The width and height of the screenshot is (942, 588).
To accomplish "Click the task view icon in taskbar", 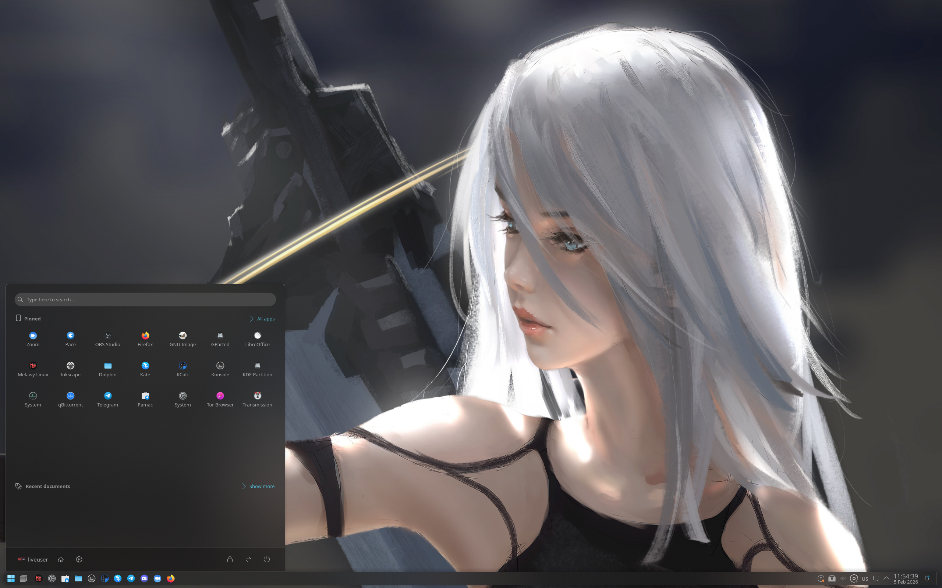I will pyautogui.click(x=24, y=578).
